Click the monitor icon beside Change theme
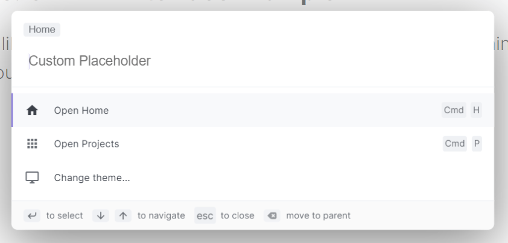 click(x=32, y=177)
